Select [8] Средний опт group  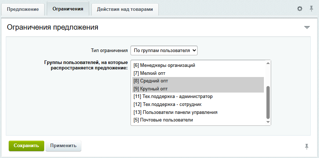pyautogui.click(x=198, y=81)
